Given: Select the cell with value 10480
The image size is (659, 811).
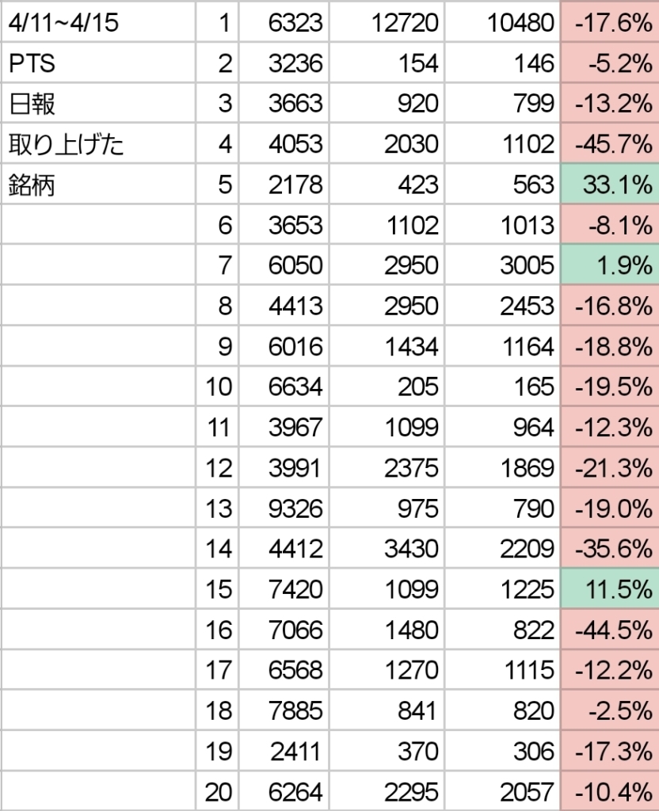Looking at the screenshot, I should (501, 21).
